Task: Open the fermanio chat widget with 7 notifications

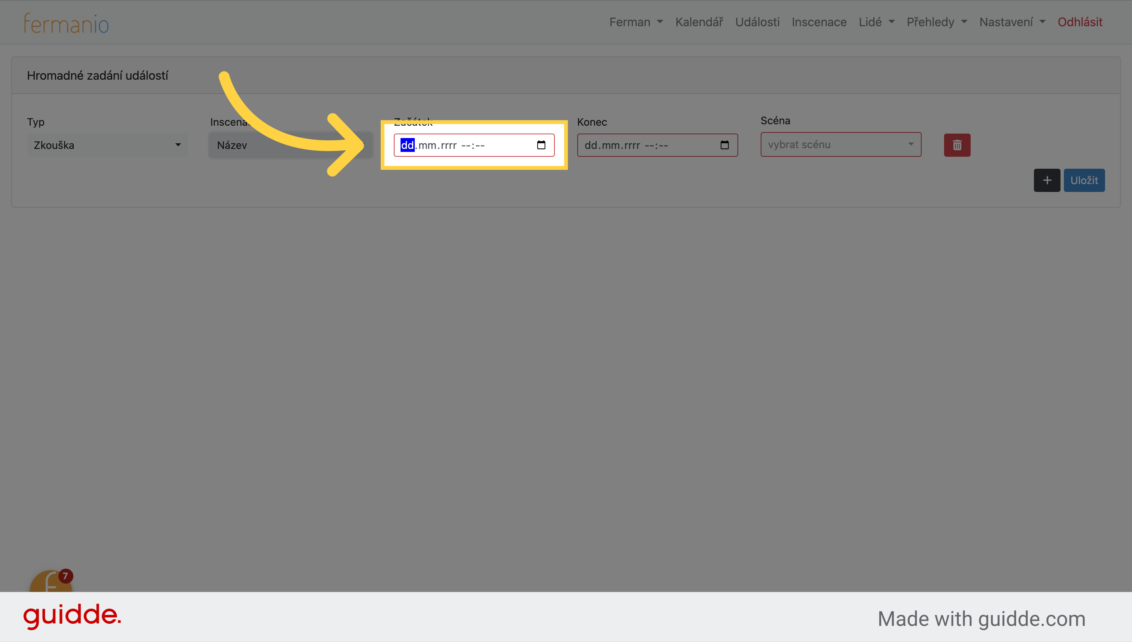Action: tap(51, 581)
